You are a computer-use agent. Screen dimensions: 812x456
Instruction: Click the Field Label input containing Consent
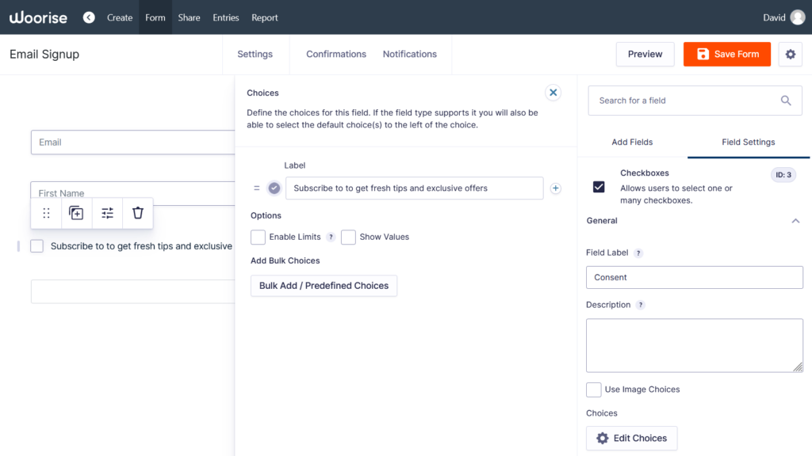point(694,277)
